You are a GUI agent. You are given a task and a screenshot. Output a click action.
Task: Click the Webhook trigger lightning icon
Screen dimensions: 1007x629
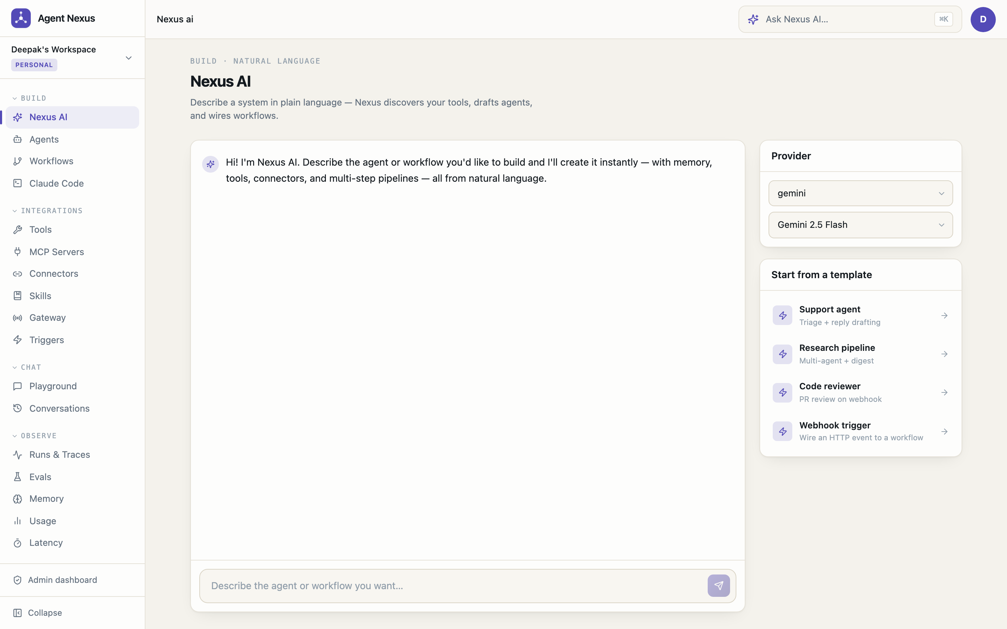pyautogui.click(x=782, y=432)
